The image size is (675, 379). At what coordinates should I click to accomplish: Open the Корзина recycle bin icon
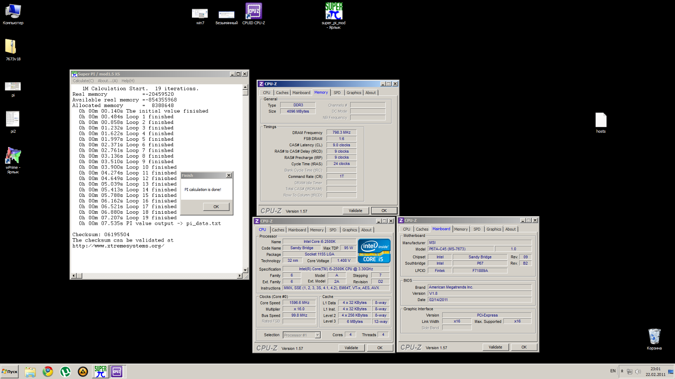pos(654,339)
